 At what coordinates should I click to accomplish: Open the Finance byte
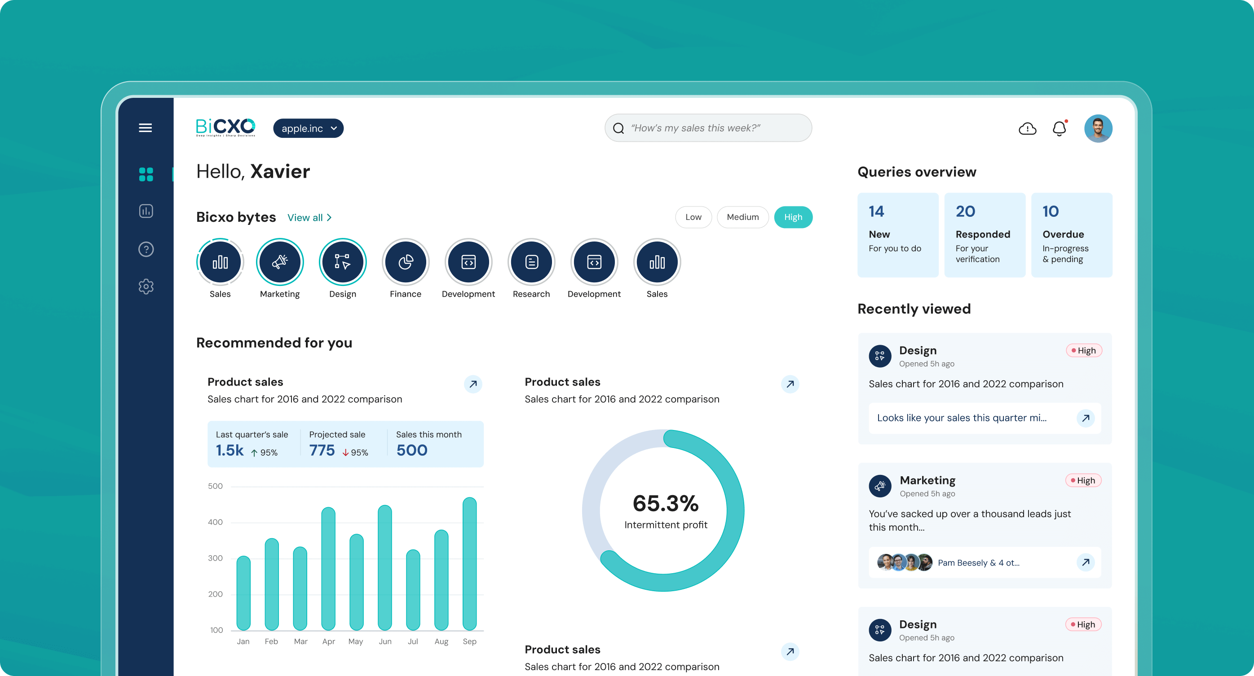pyautogui.click(x=406, y=262)
